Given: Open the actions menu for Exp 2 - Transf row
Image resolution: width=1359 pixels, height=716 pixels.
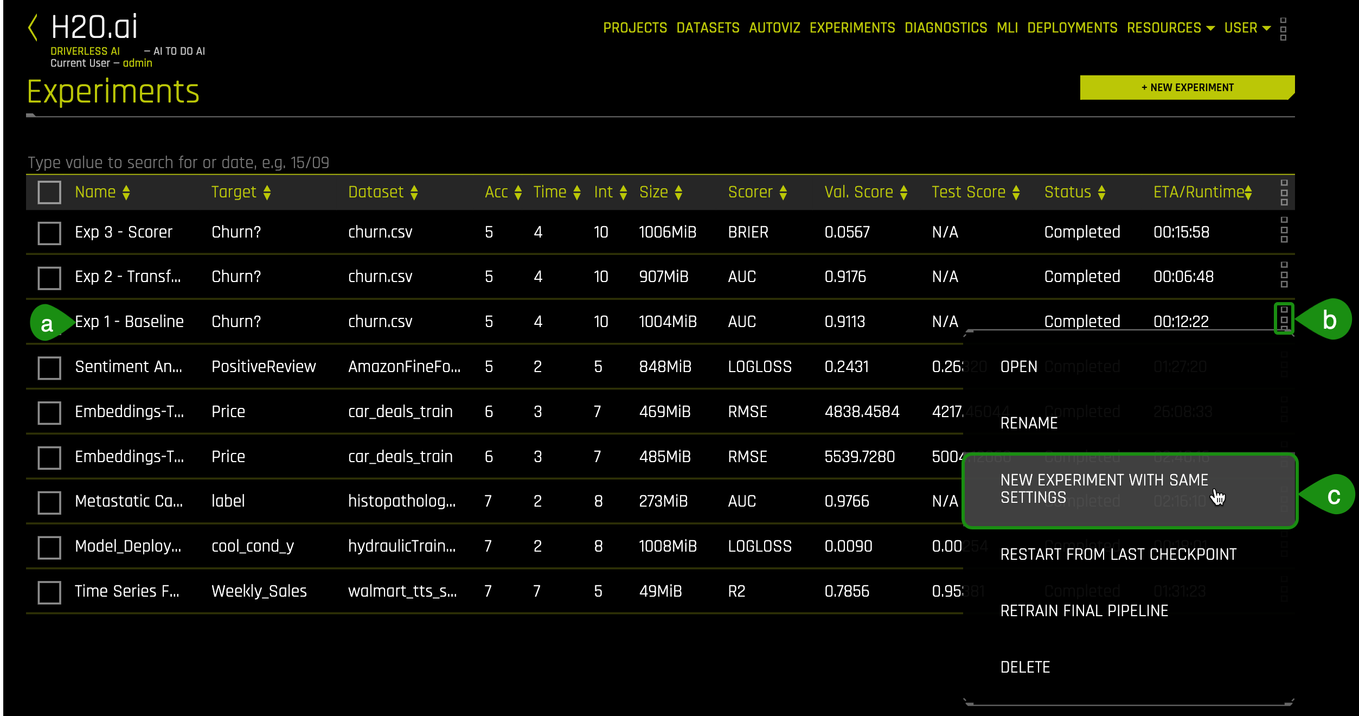Looking at the screenshot, I should pyautogui.click(x=1284, y=274).
